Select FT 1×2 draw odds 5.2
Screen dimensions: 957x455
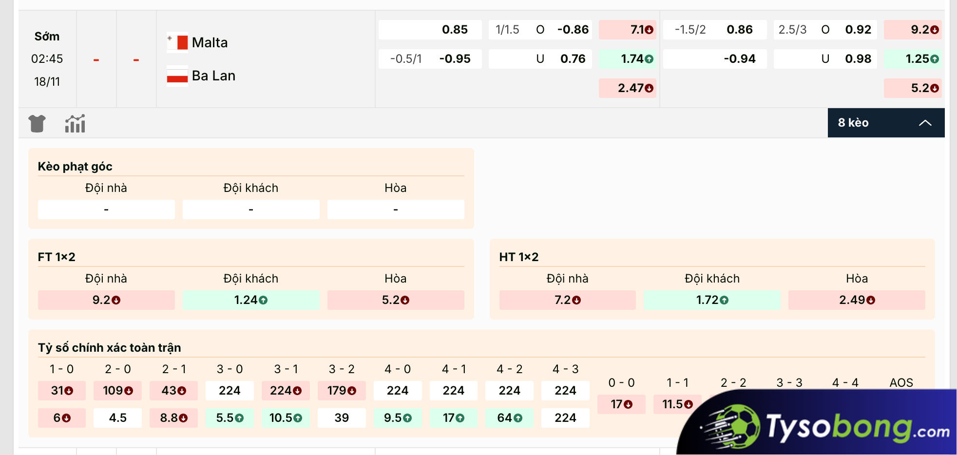(396, 300)
